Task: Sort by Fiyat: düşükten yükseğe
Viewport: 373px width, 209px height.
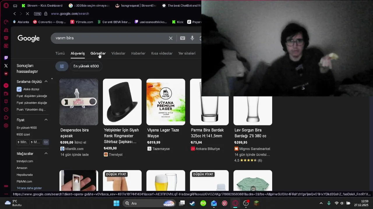Action: (x=32, y=96)
